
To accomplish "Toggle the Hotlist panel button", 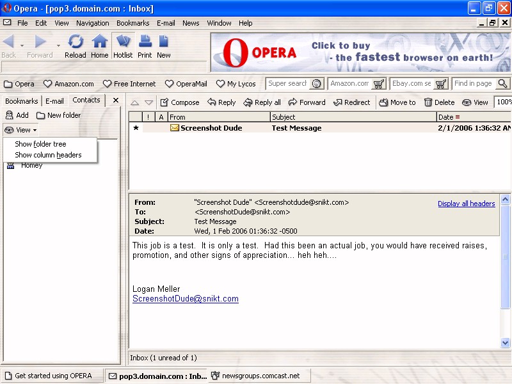I will click(123, 46).
